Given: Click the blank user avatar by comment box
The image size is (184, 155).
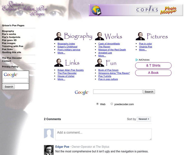Looking at the screenshot, I should (x=49, y=133).
